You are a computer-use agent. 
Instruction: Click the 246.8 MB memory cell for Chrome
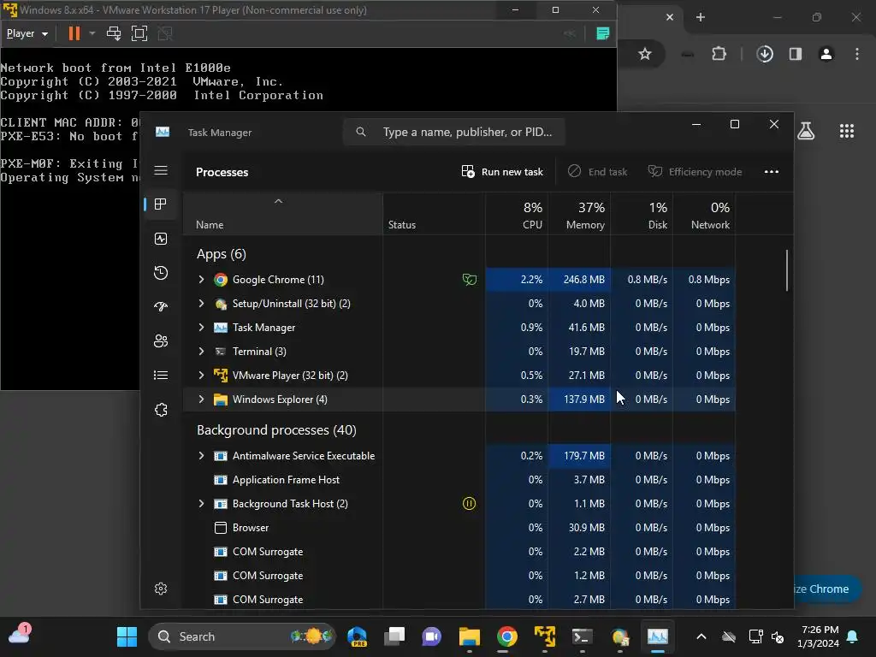pos(579,280)
